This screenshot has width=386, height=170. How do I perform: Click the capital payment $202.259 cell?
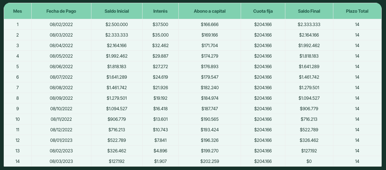210,161
